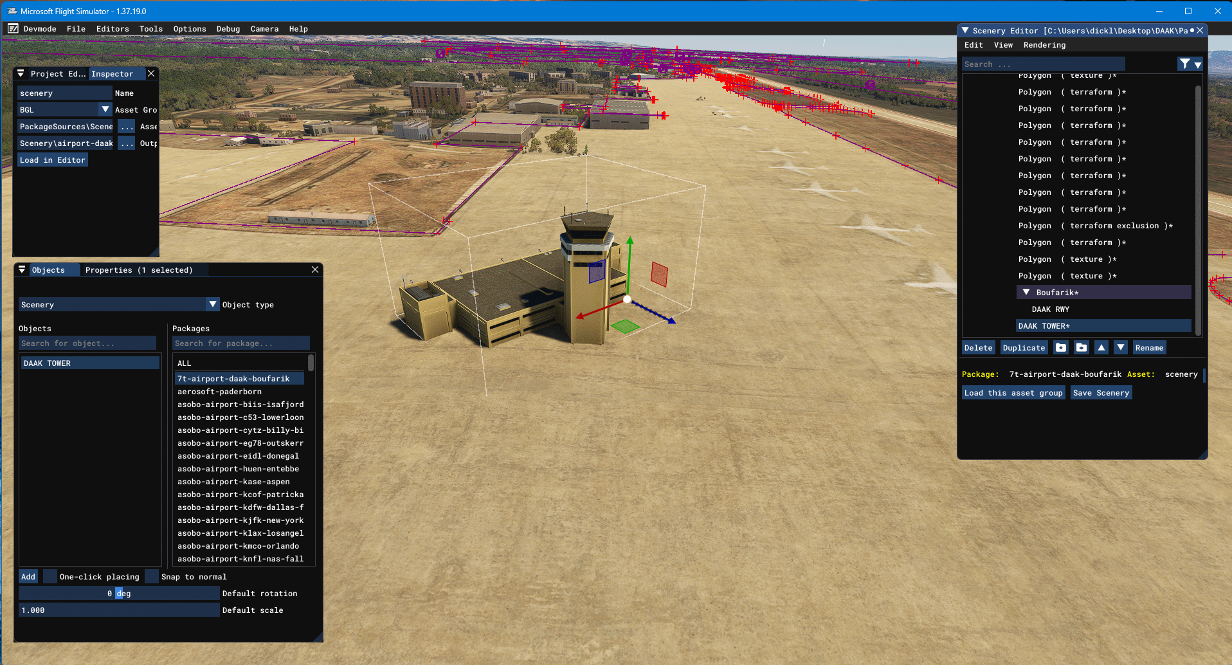Click the move-to-folder icon left of the up arrow

click(1082, 348)
